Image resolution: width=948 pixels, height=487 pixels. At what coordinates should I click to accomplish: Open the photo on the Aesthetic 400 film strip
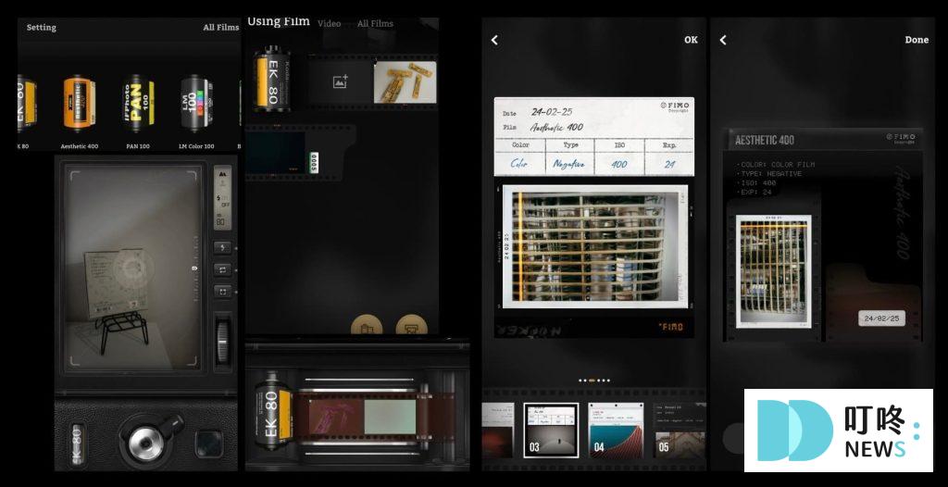click(774, 271)
